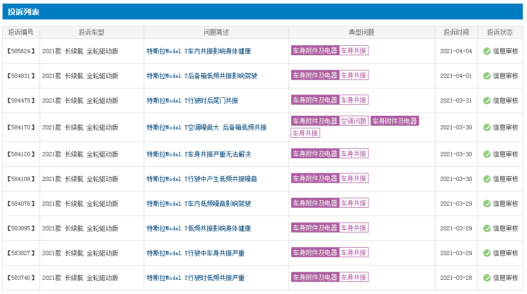The height and width of the screenshot is (294, 527).
Task: Open complaint 特斯拉Model Y行驶中车身共振严重
Action: coord(195,253)
